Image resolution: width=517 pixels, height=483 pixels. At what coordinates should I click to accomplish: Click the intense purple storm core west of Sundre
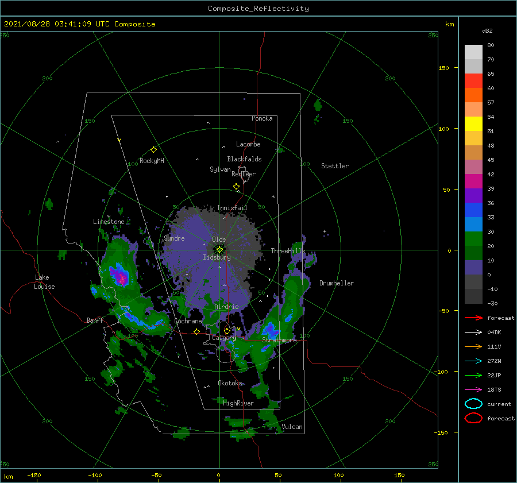click(x=120, y=276)
